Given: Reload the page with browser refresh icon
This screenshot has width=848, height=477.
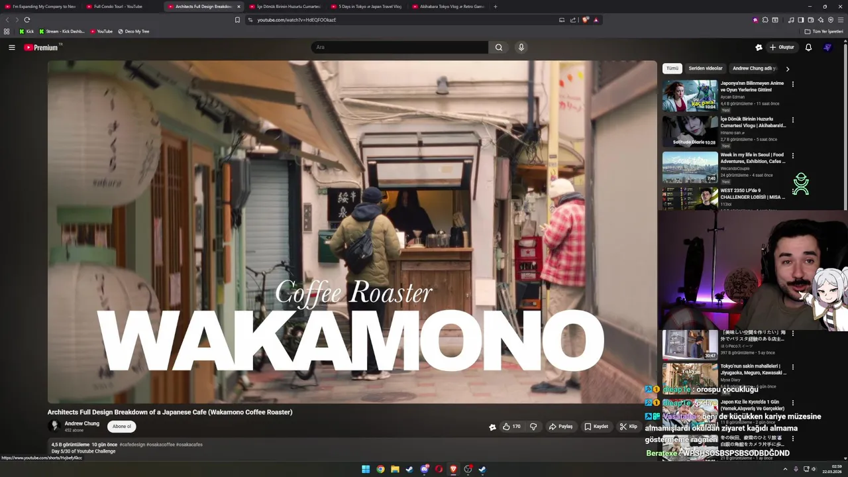Looking at the screenshot, I should [27, 20].
